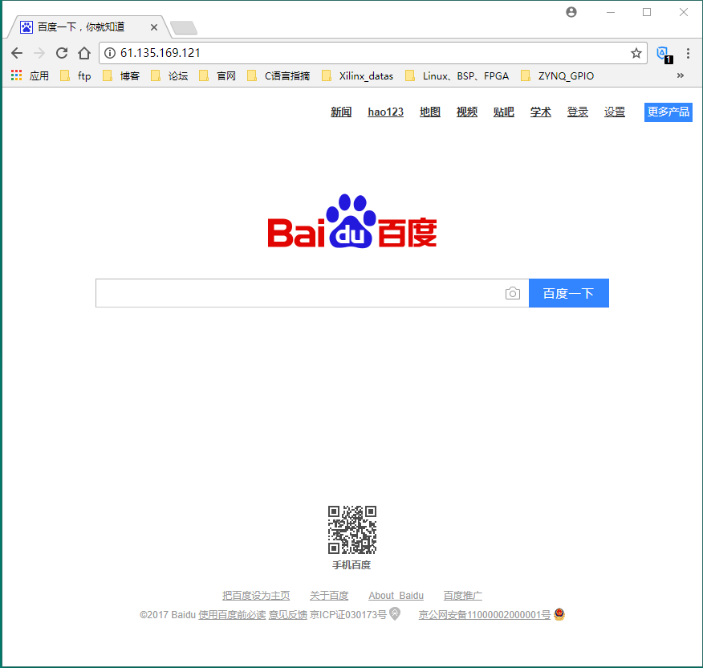The height and width of the screenshot is (668, 703).
Task: Expand the C语言指摘 bookmark folder
Action: tap(278, 76)
